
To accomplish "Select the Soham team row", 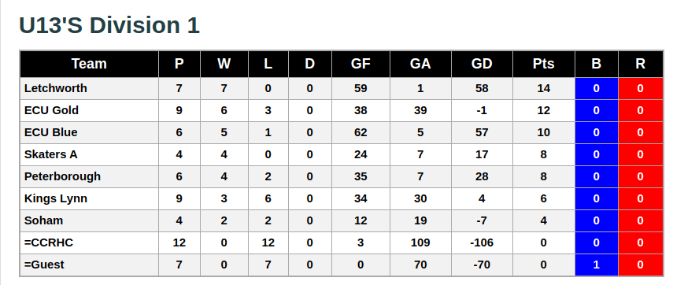I will coord(341,220).
